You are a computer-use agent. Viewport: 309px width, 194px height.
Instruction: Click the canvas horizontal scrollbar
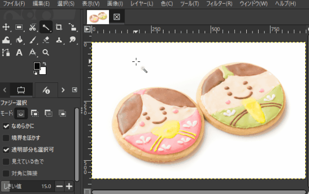click(198, 191)
